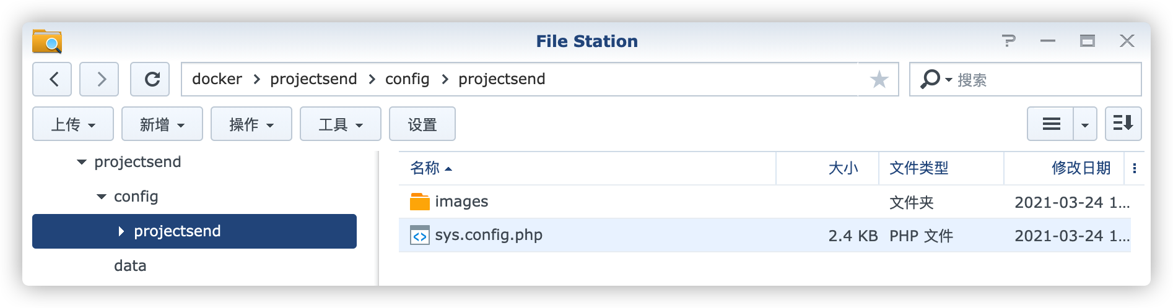Click the back navigation arrow

point(53,79)
